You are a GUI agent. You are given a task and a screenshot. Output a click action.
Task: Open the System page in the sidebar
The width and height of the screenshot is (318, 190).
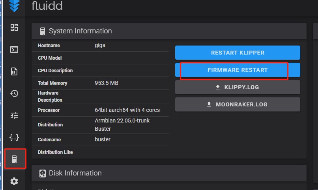pyautogui.click(x=14, y=159)
